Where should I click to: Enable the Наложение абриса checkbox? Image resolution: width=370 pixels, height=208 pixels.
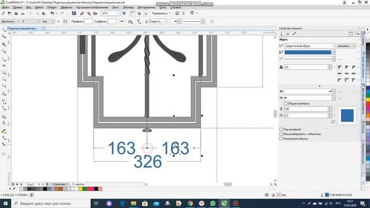pyautogui.click(x=281, y=139)
